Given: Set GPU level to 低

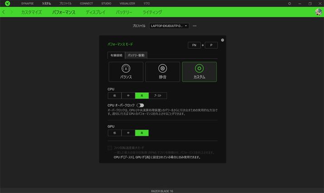Looking at the screenshot, I should click(x=115, y=133).
